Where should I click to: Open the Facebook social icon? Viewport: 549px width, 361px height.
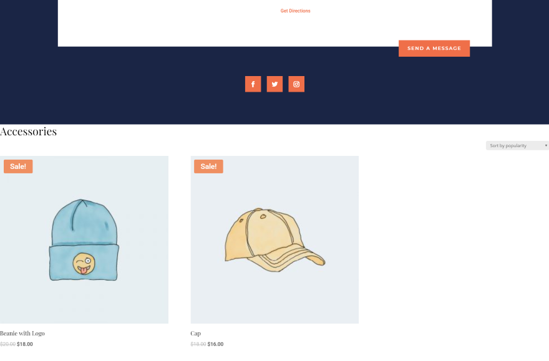tap(253, 84)
